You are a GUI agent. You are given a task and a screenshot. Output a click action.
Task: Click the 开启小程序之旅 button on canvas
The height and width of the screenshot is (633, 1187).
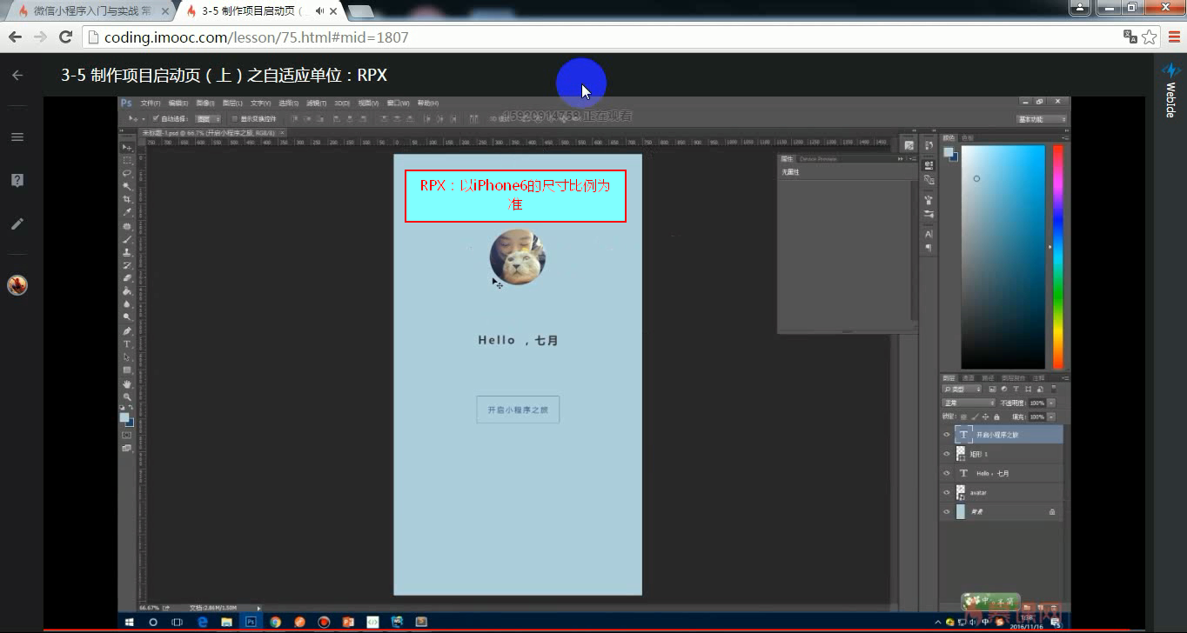pos(518,410)
